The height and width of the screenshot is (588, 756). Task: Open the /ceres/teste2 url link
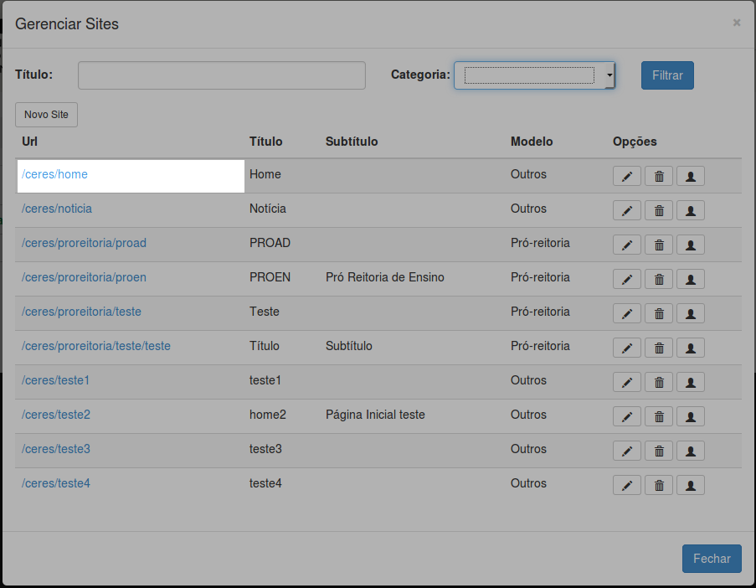(56, 415)
